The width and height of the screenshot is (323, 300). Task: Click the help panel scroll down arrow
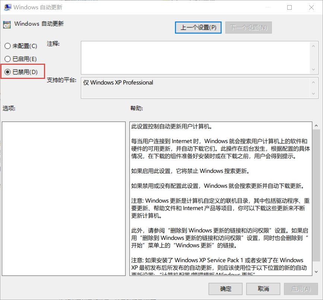[x=316, y=272]
